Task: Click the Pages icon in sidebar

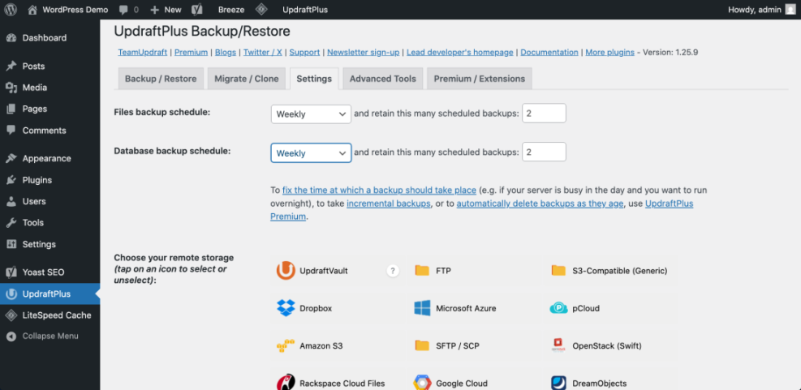Action: click(11, 109)
